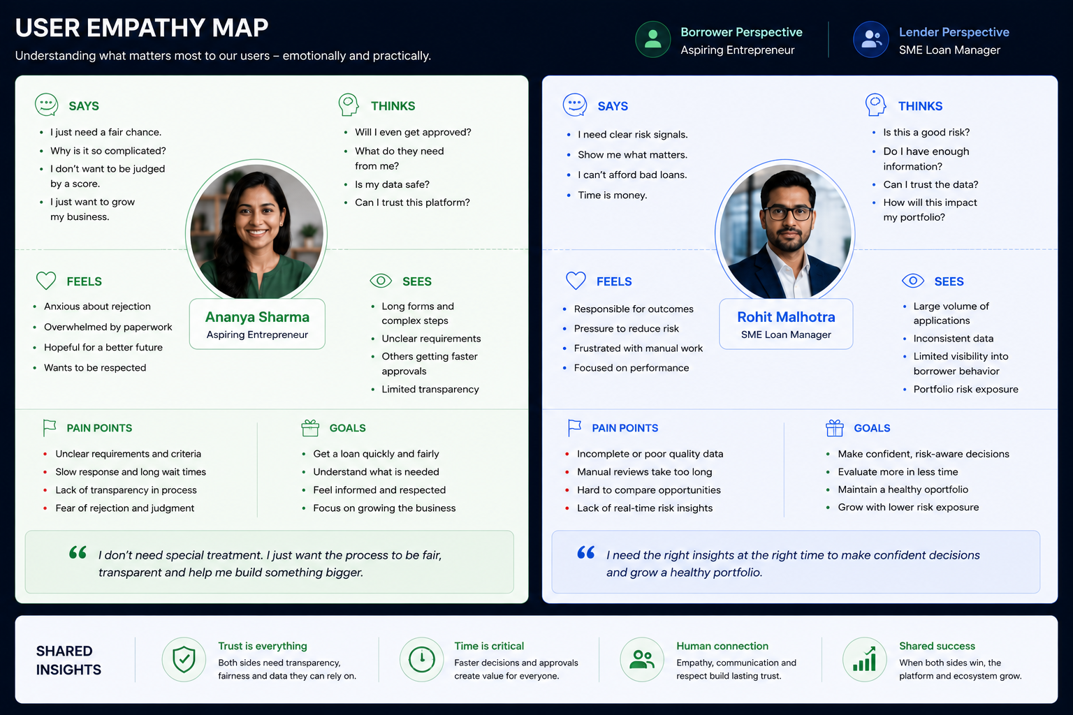Click Rohit Malhotra's portrait photo
This screenshot has width=1073, height=715.
coord(786,233)
